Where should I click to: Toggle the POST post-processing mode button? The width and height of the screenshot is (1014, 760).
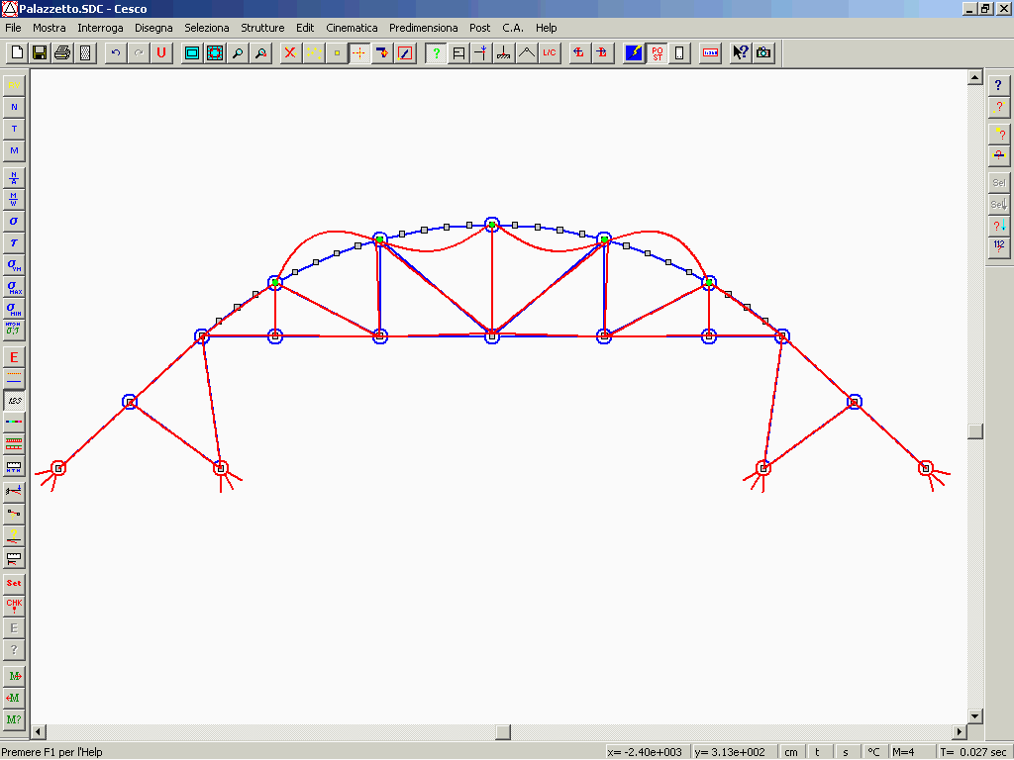pyautogui.click(x=657, y=53)
